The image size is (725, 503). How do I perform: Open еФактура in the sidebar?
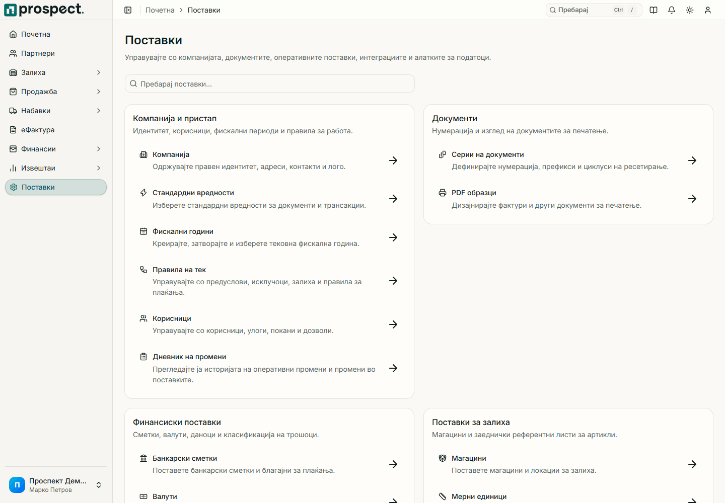click(x=56, y=130)
